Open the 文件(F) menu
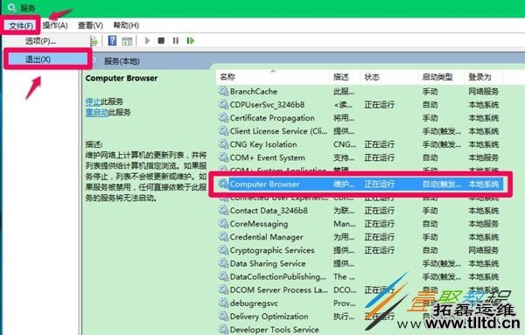 tap(21, 25)
